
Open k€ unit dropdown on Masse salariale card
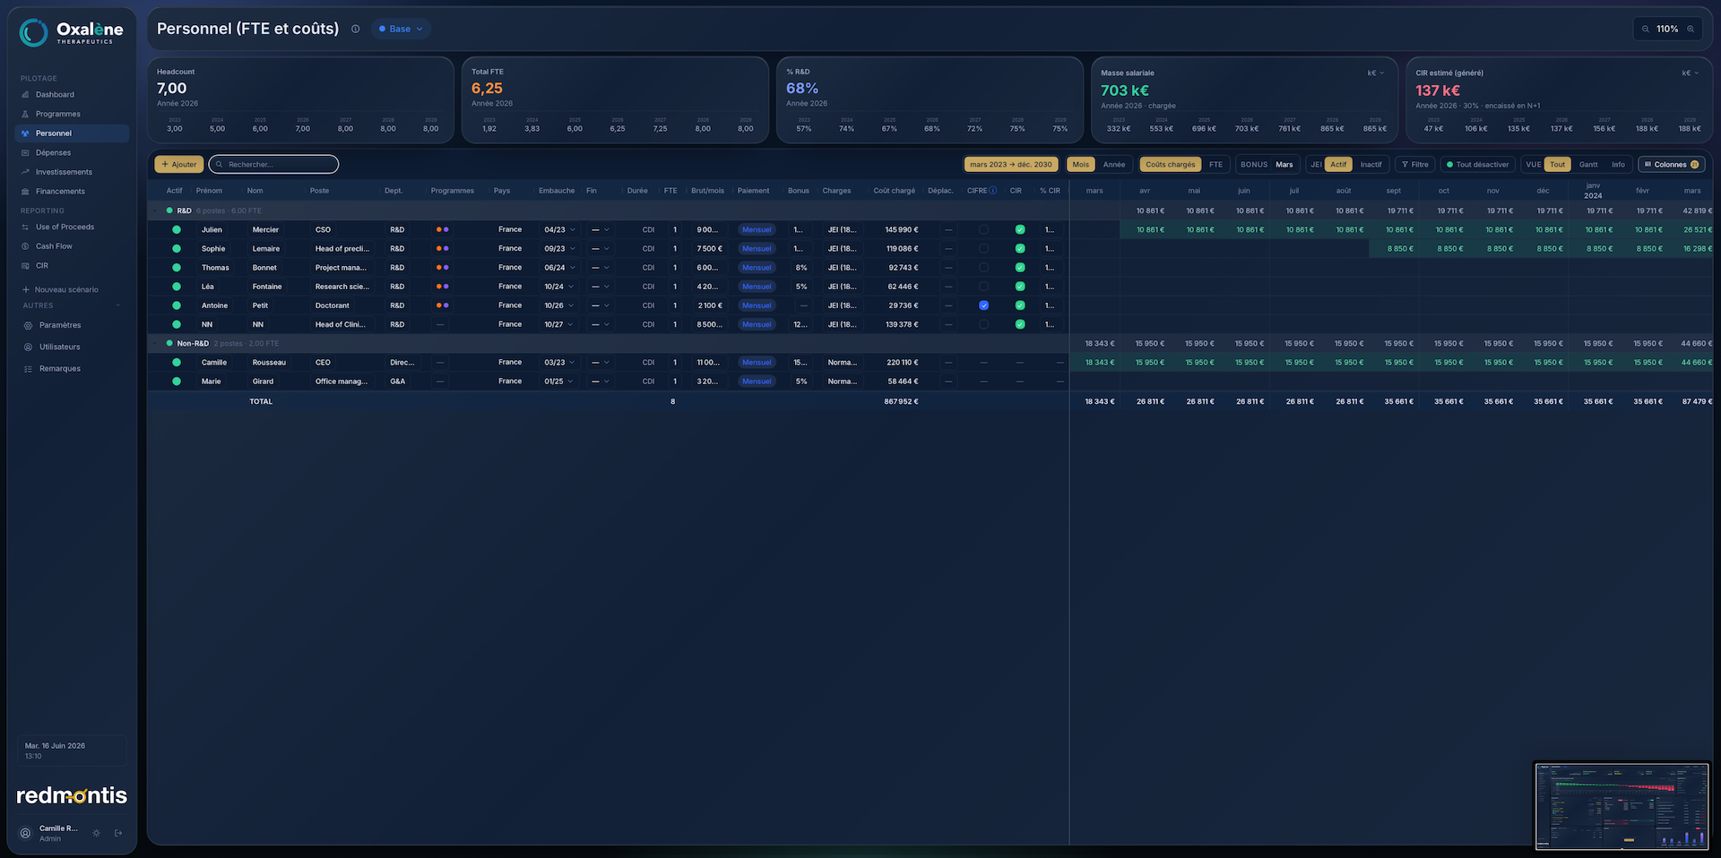tap(1375, 73)
